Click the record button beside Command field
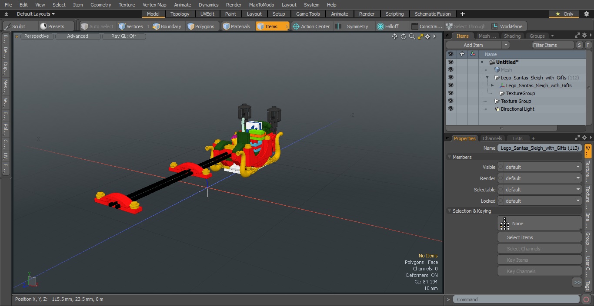Image resolution: width=594 pixels, height=306 pixels. [586, 299]
